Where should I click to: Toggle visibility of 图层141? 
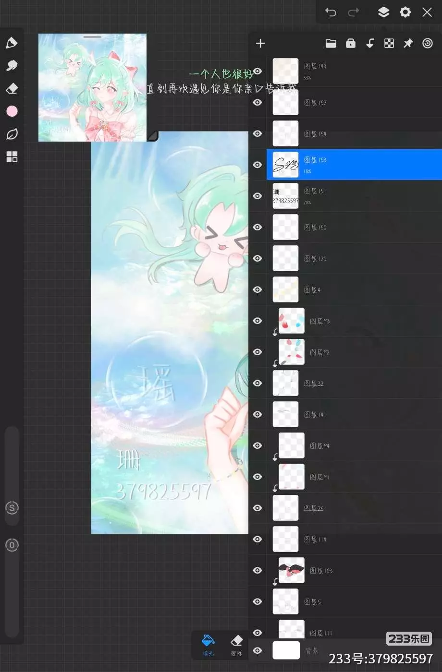click(258, 414)
